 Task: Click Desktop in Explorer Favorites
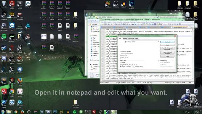point(94,27)
